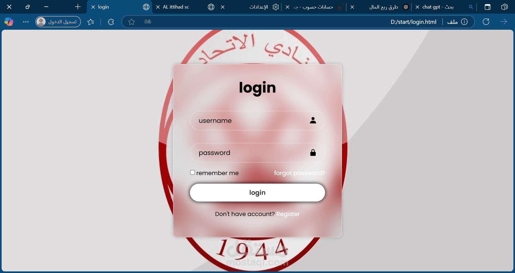
Task: Click the user icon in username field
Action: tap(313, 120)
